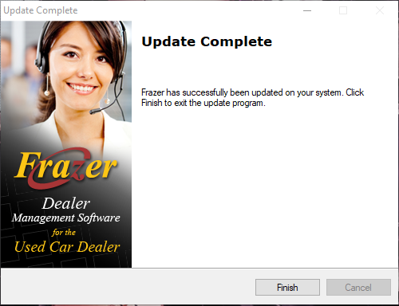Click the greyed-out maximize window icon
Viewport: 399px width, 306px height.
343,10
